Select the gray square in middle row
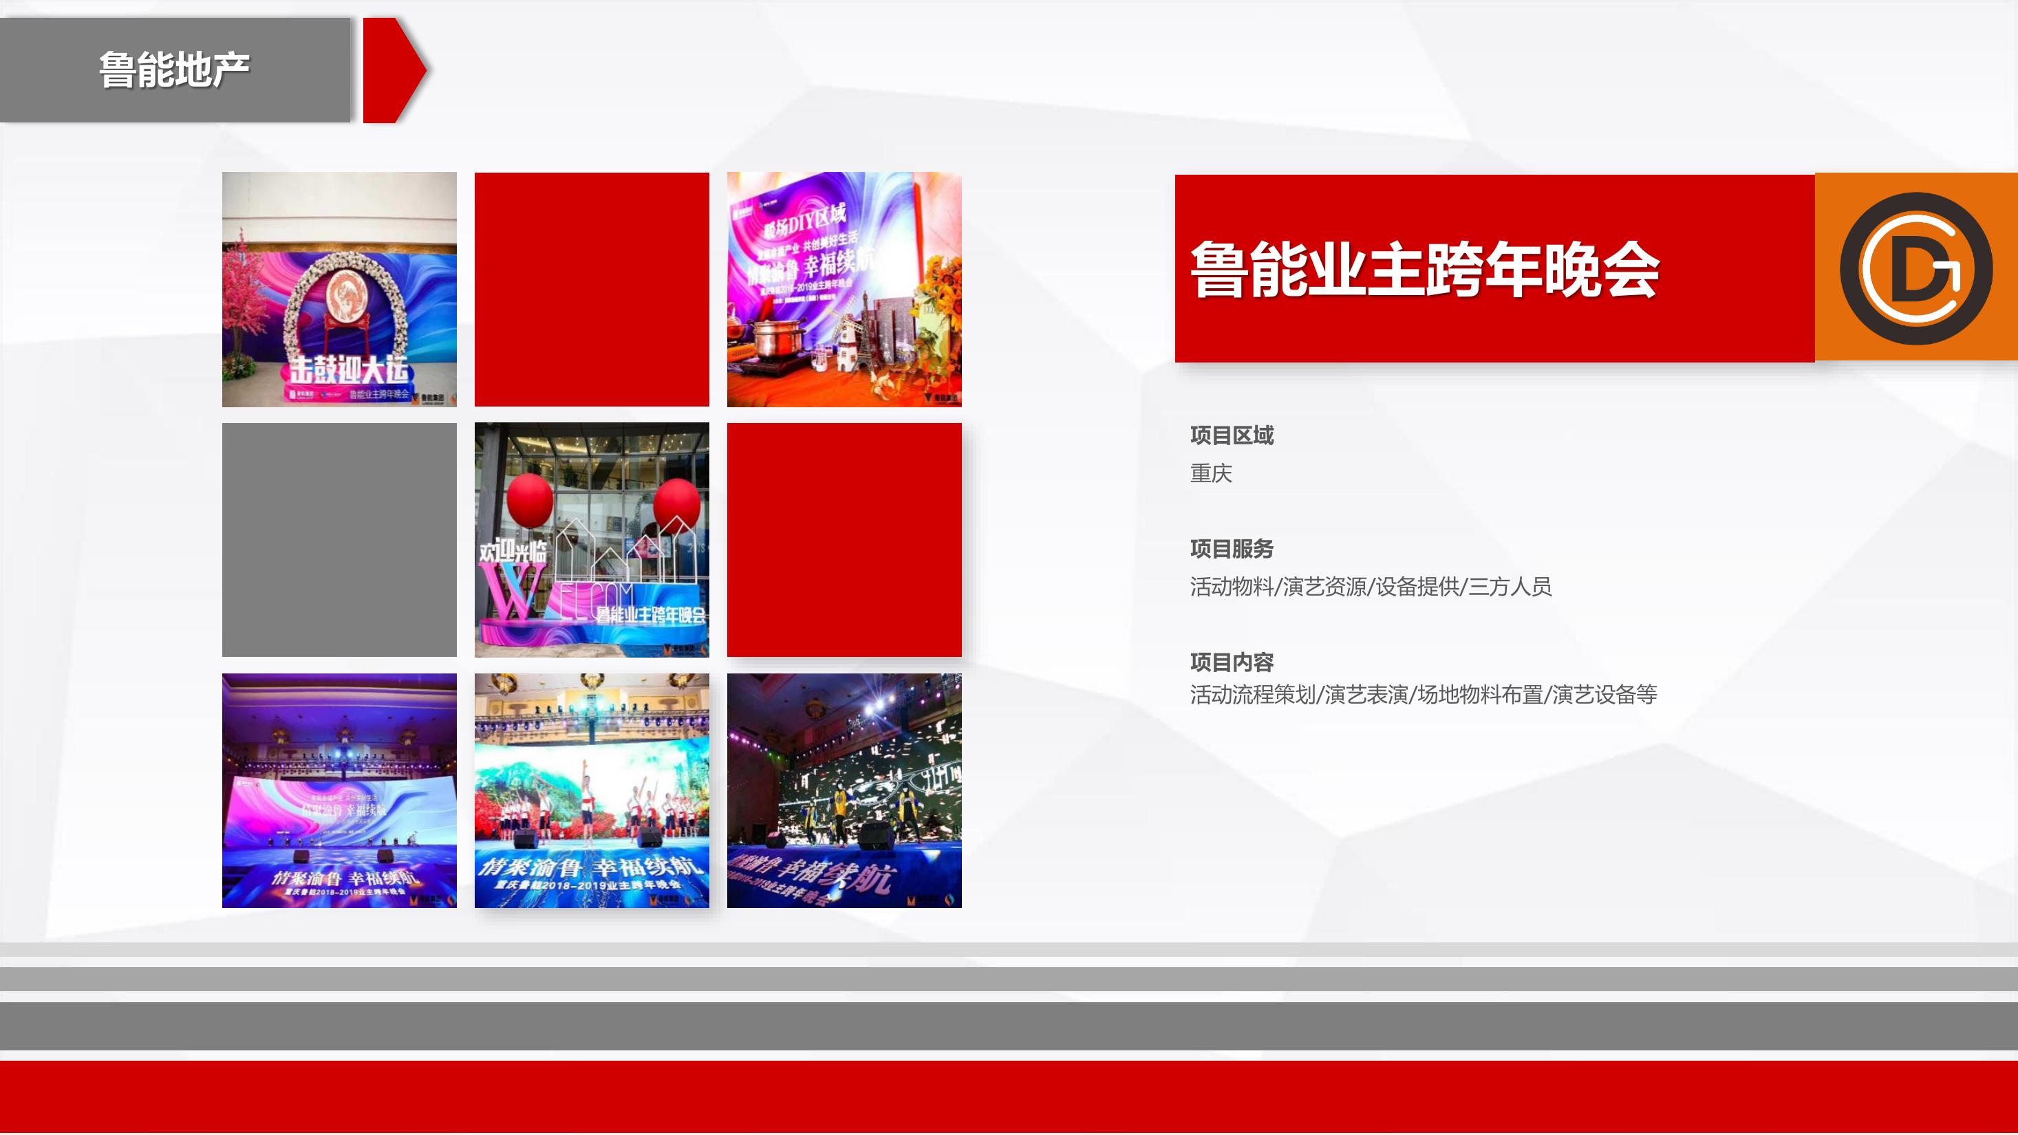2018x1135 pixels. [x=339, y=540]
